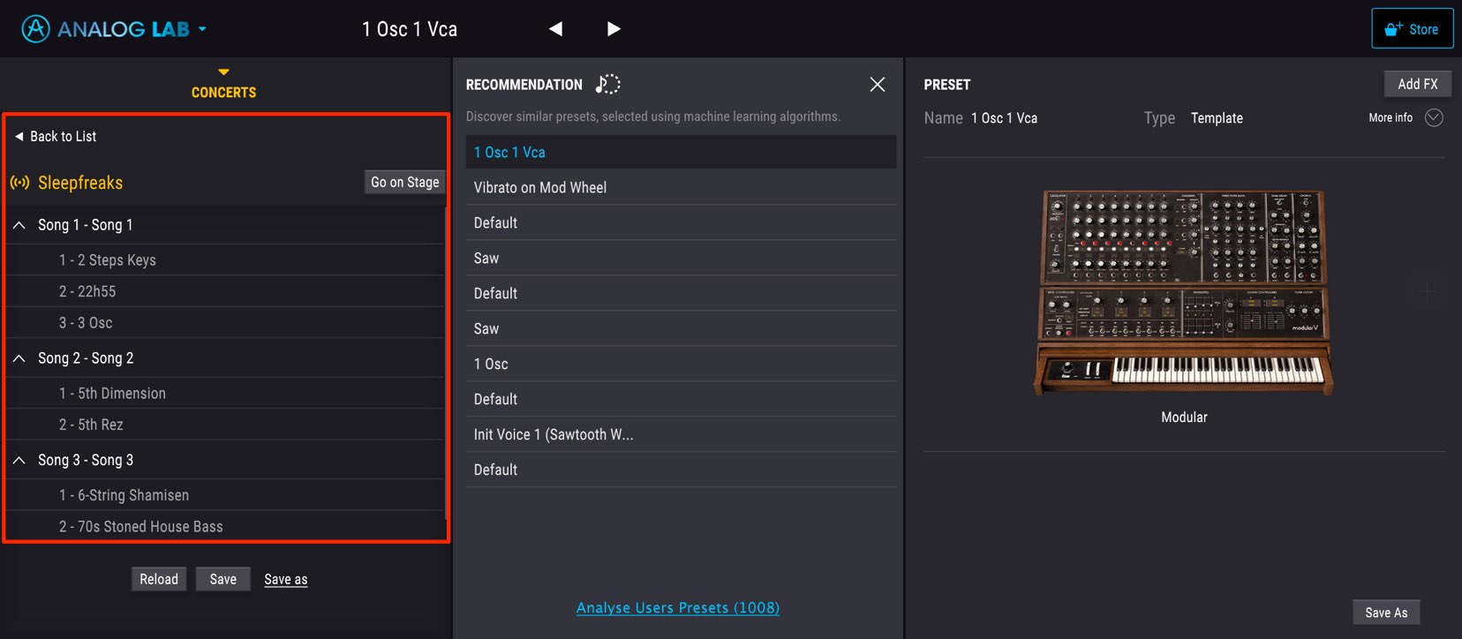The width and height of the screenshot is (1462, 639).
Task: Select Init Voice 1 (Sawtooth W... preset
Action: point(681,434)
